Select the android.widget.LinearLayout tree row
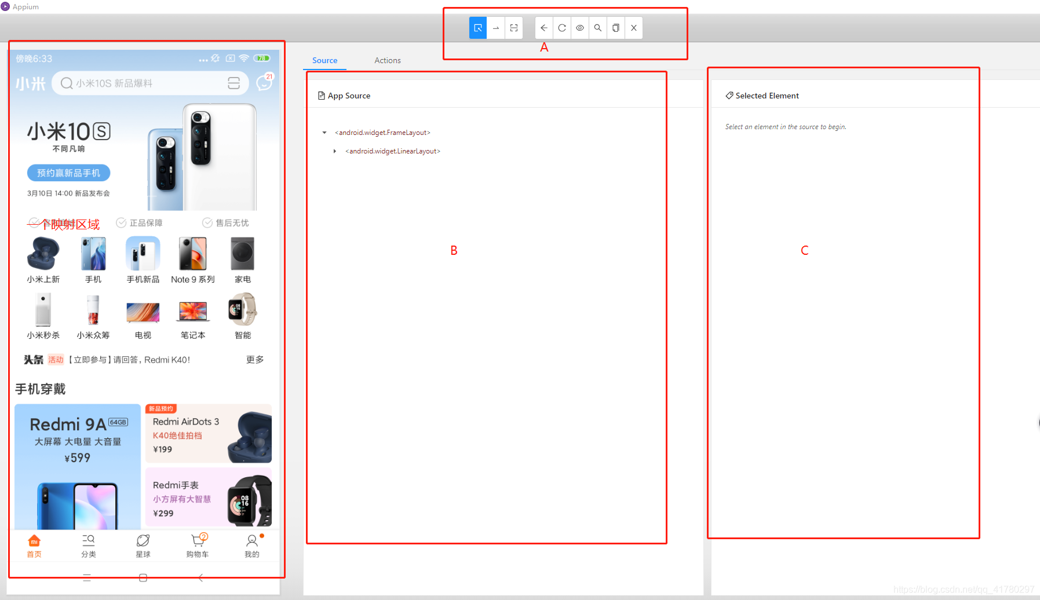Viewport: 1040px width, 600px height. (393, 151)
